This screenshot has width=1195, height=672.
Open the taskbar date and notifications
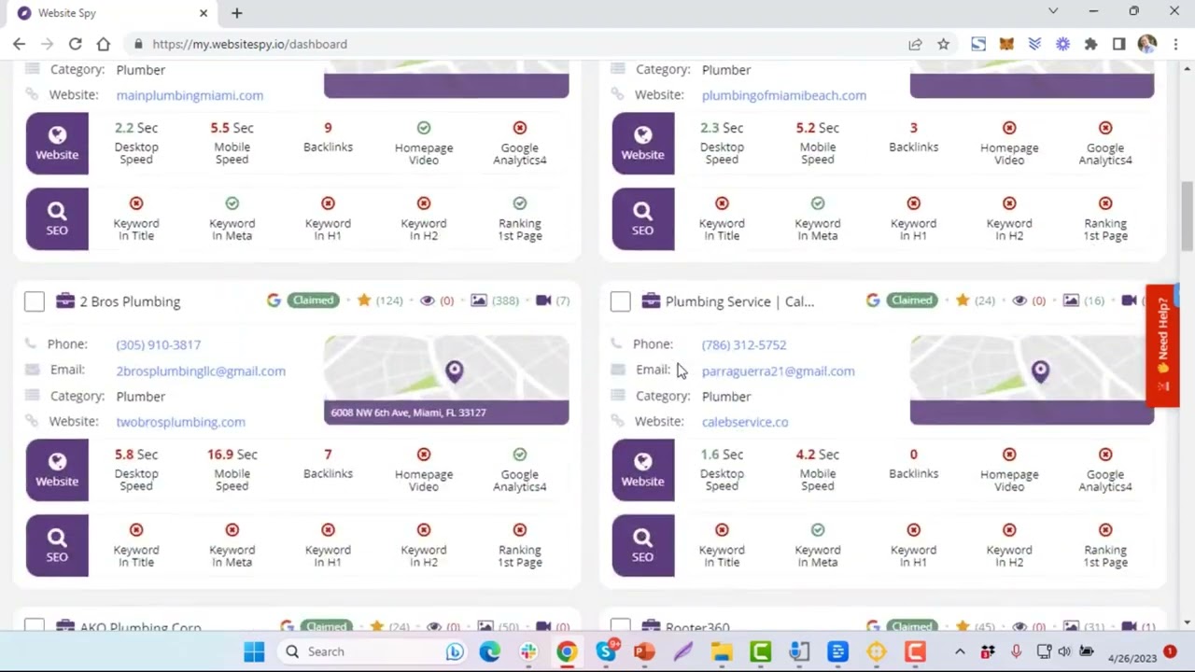1141,651
